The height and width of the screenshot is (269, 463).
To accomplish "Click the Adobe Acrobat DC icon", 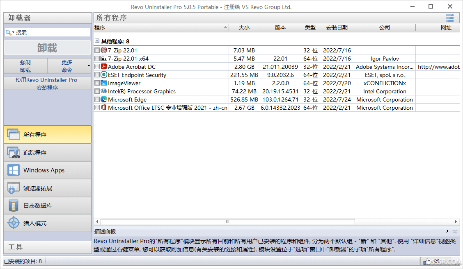I will click(104, 67).
